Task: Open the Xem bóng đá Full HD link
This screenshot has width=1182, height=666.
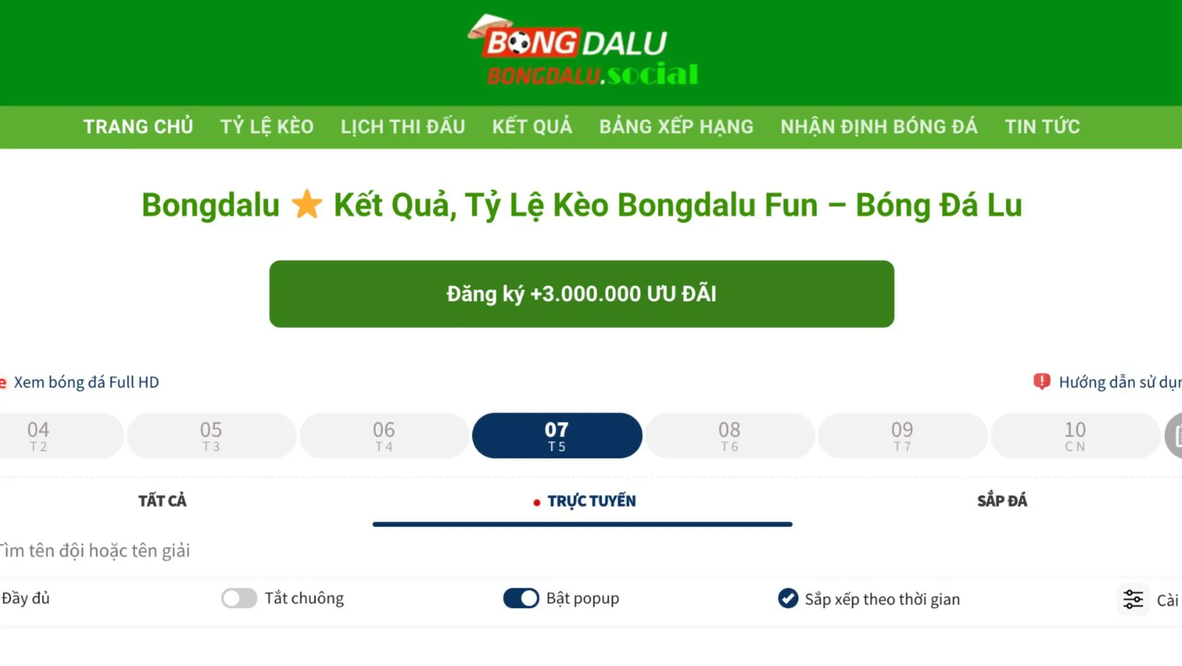Action: [86, 382]
